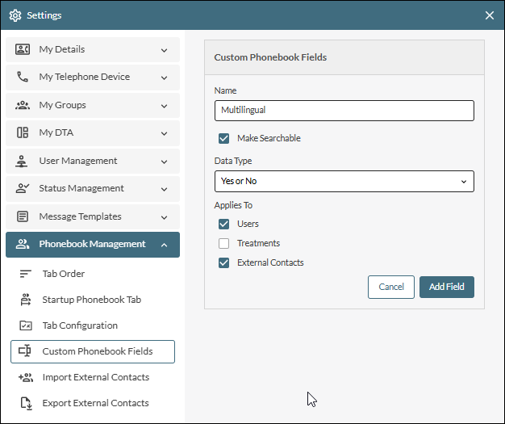Click the My Details card icon
Screen dimensions: 505x424
pyautogui.click(x=23, y=49)
